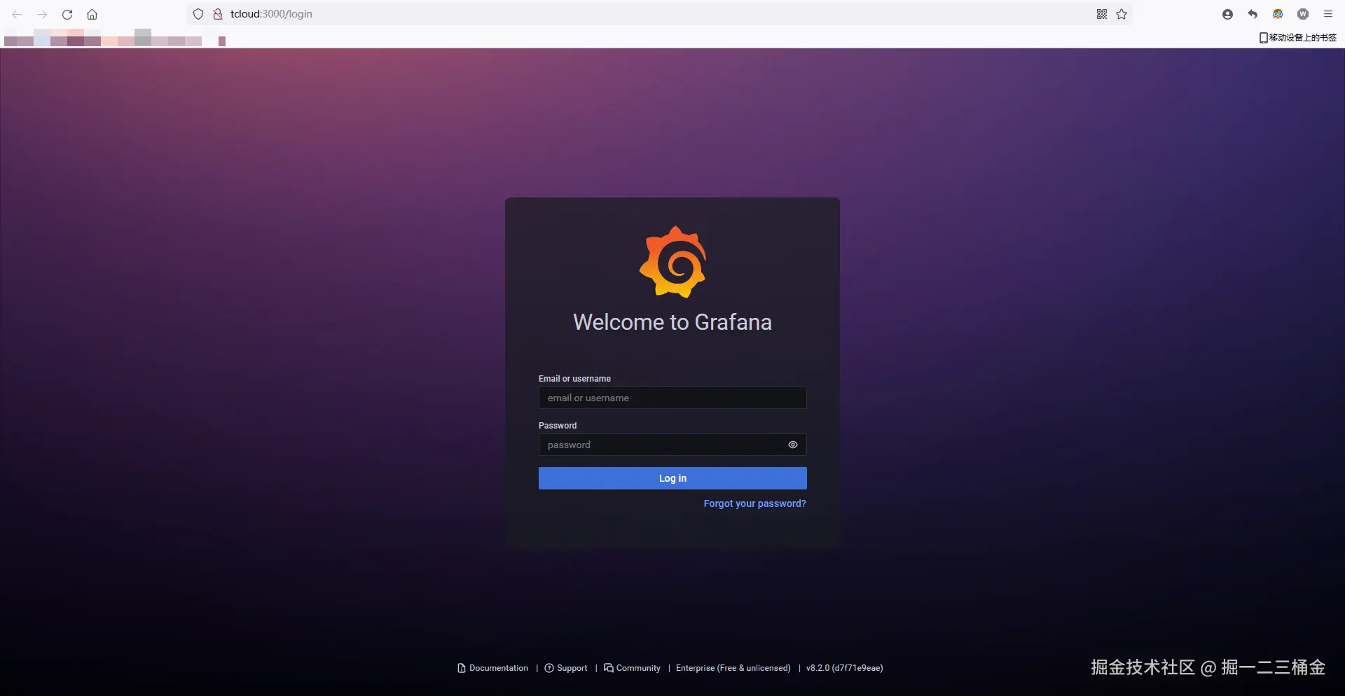This screenshot has width=1345, height=696.
Task: Click the Password field label
Action: [558, 426]
